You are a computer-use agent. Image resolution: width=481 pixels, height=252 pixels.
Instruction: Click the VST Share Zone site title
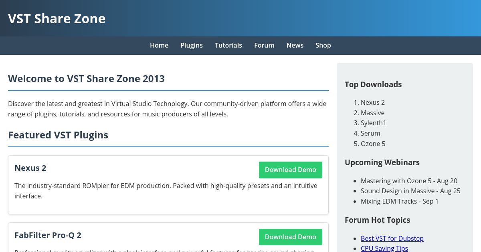point(57,18)
